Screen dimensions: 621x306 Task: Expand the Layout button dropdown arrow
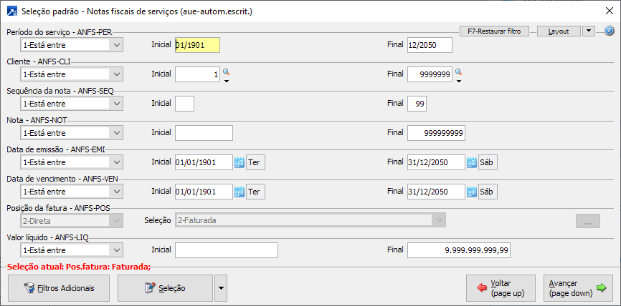point(589,31)
